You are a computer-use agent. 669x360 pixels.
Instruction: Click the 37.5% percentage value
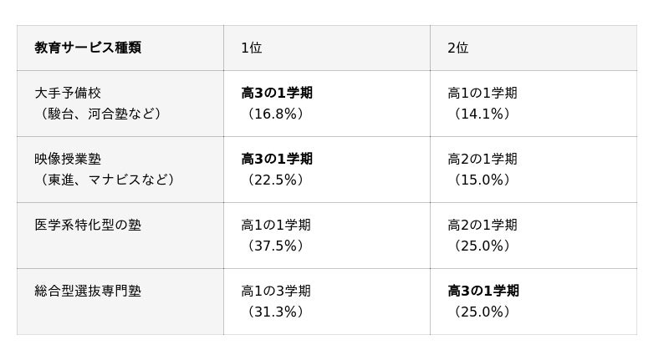[275, 246]
